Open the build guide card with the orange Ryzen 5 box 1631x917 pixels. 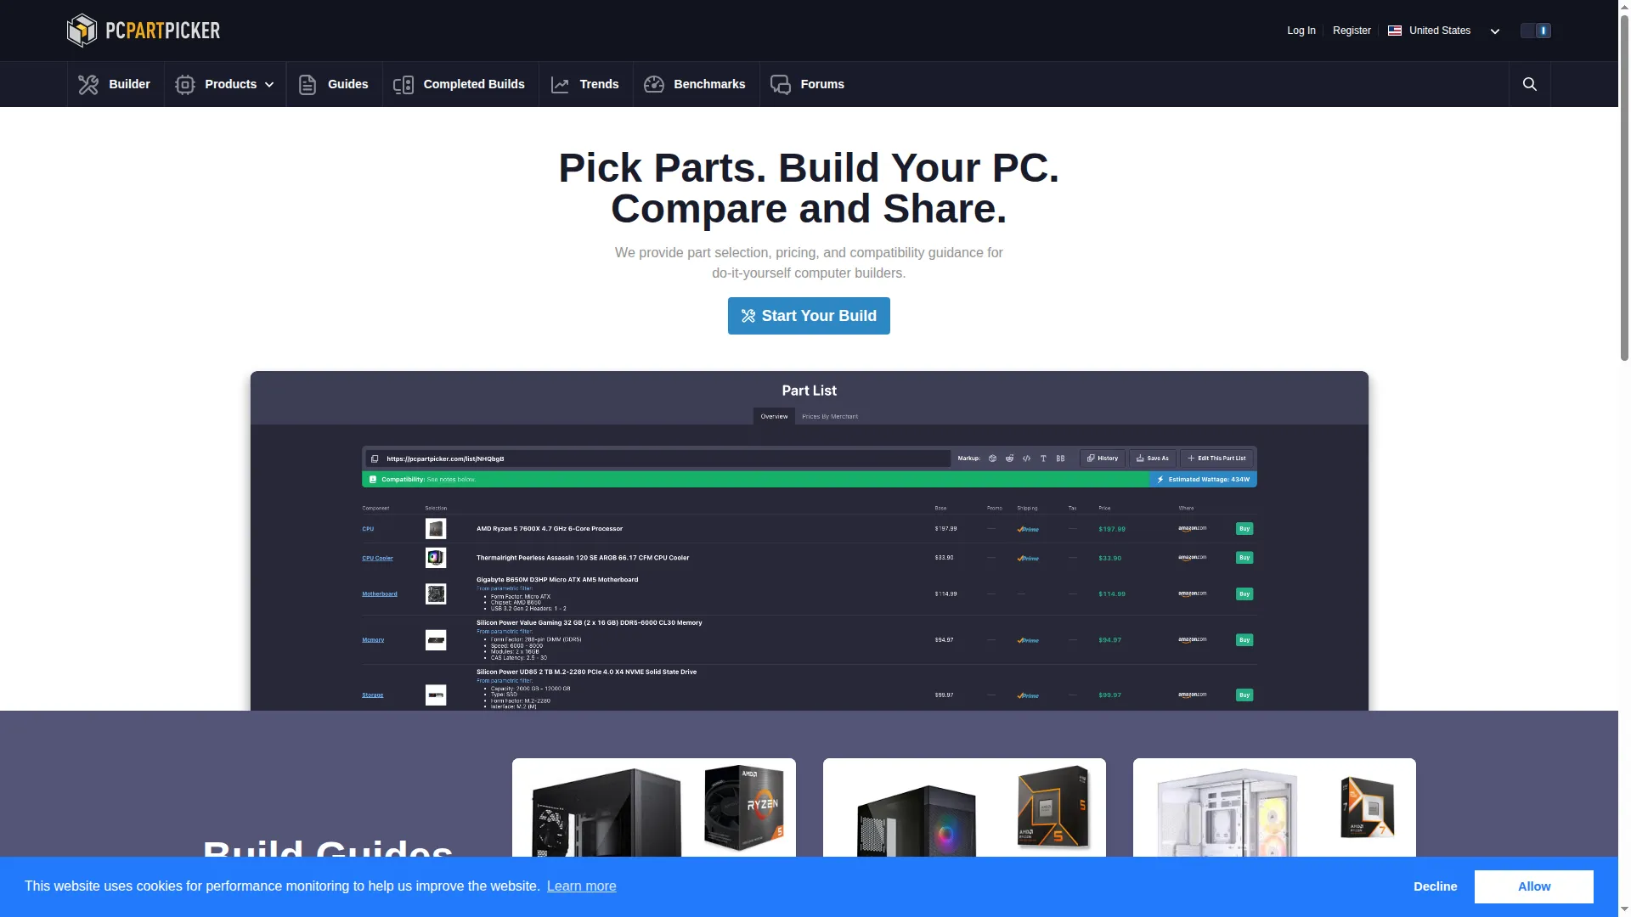964,807
